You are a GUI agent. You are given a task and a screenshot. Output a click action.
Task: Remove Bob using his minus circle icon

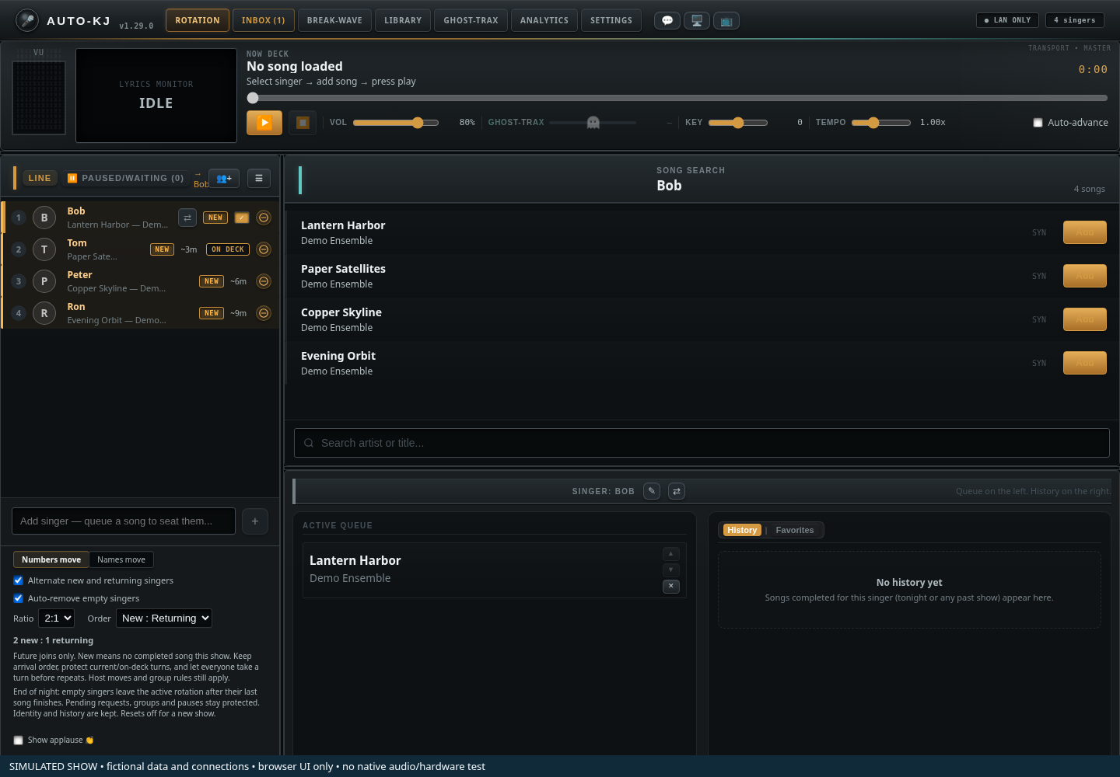coord(264,218)
